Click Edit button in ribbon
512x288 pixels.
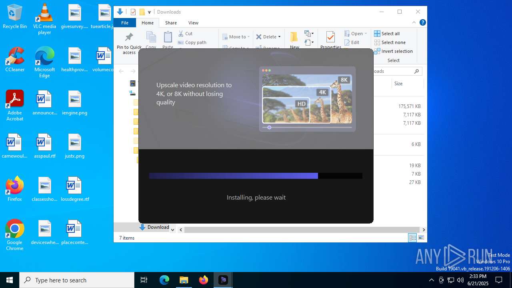pyautogui.click(x=352, y=42)
